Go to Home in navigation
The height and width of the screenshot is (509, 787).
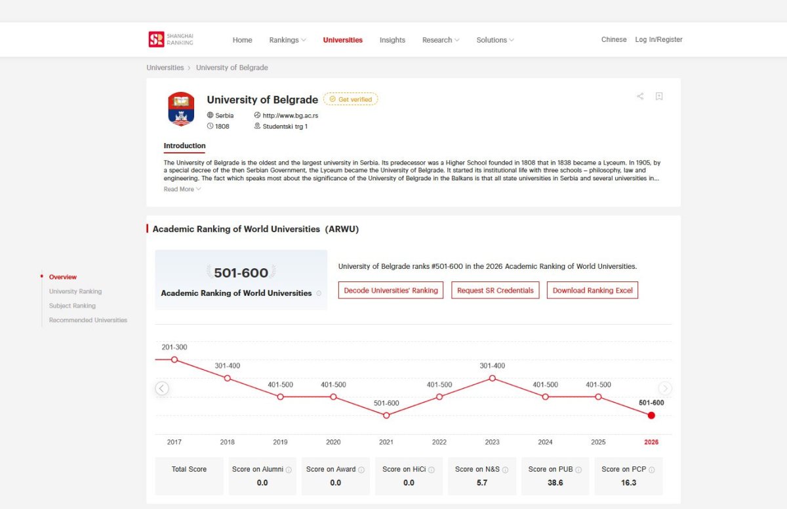point(242,40)
